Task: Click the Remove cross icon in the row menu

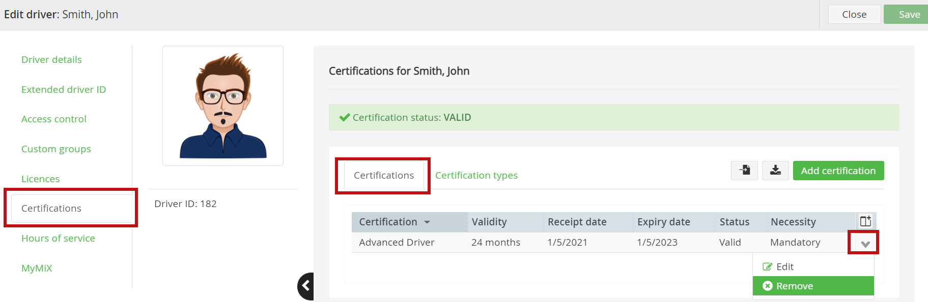Action: tap(768, 286)
